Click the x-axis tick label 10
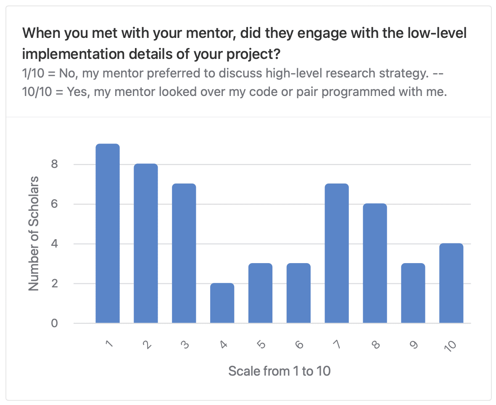The width and height of the screenshot is (496, 405). [450, 346]
